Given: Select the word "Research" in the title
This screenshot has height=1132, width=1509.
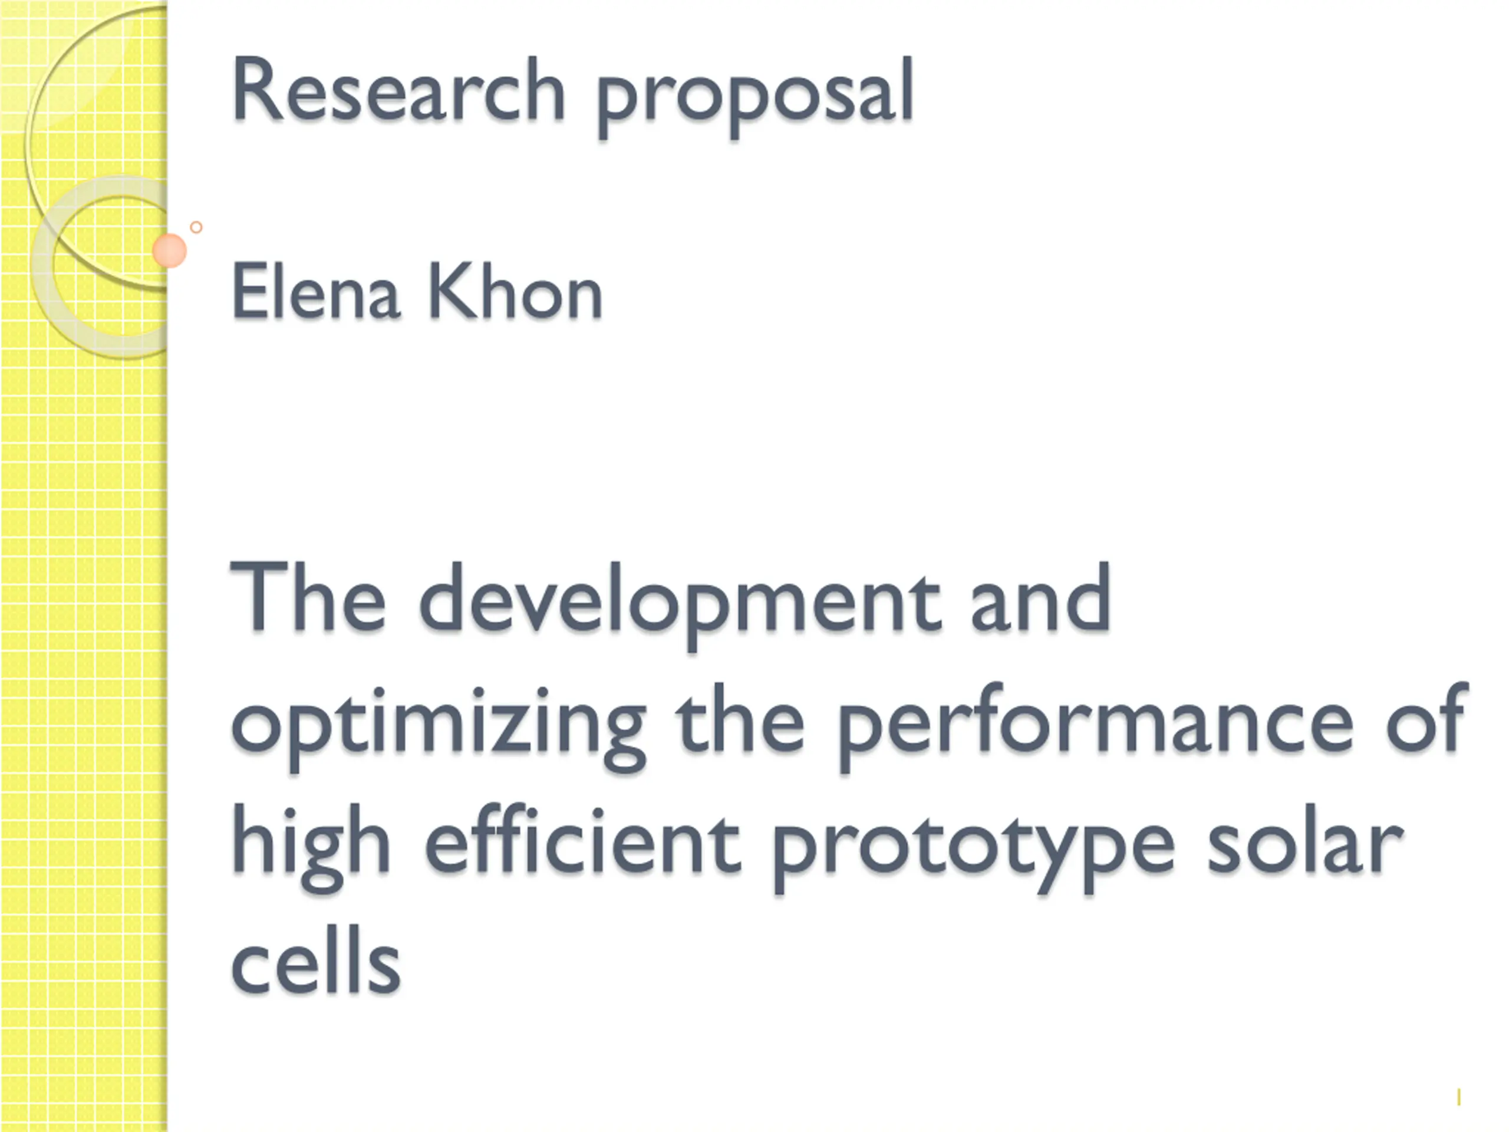Looking at the screenshot, I should coord(398,91).
